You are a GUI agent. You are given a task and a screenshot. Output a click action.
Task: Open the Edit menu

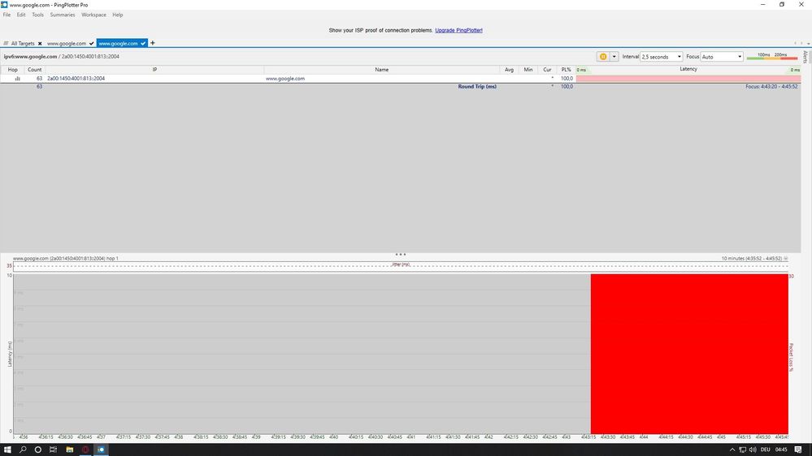[x=21, y=15]
